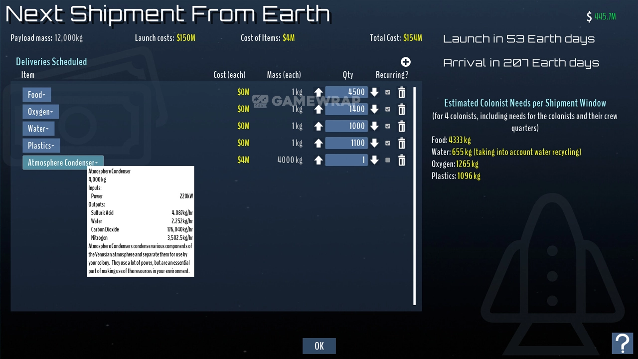Toggle recurring checkbox for Food
638x359 pixels.
[x=388, y=92]
